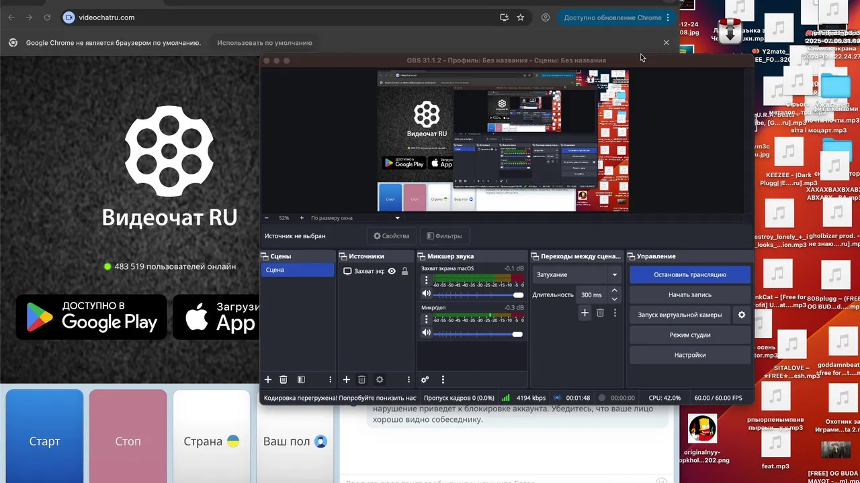Dismiss default browser infobar with X

click(666, 42)
